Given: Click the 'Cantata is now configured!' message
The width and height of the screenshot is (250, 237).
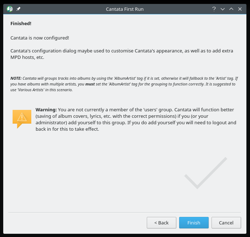Looking at the screenshot, I should pyautogui.click(x=40, y=38).
